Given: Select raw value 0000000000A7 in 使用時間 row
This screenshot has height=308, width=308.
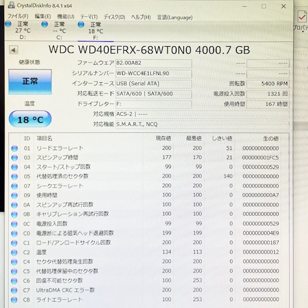Looking at the screenshot, I should (260, 195).
